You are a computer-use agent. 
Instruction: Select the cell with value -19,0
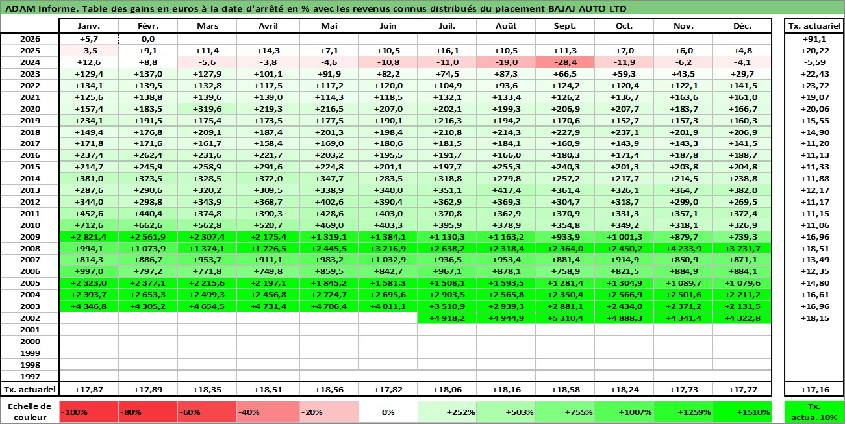(x=506, y=62)
